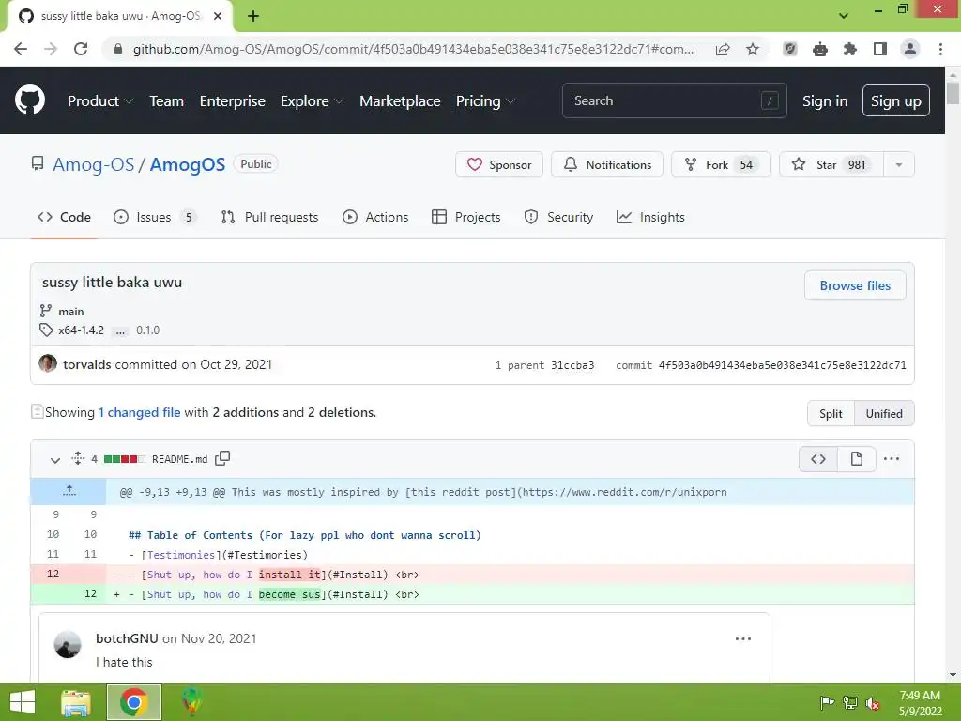This screenshot has height=721, width=961.
Task: Click the browser address bar URL
Action: [x=413, y=49]
